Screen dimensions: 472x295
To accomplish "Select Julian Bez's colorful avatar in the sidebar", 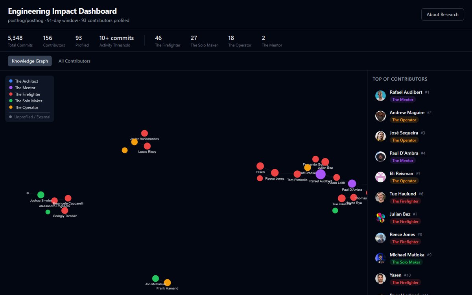I will (x=380, y=218).
